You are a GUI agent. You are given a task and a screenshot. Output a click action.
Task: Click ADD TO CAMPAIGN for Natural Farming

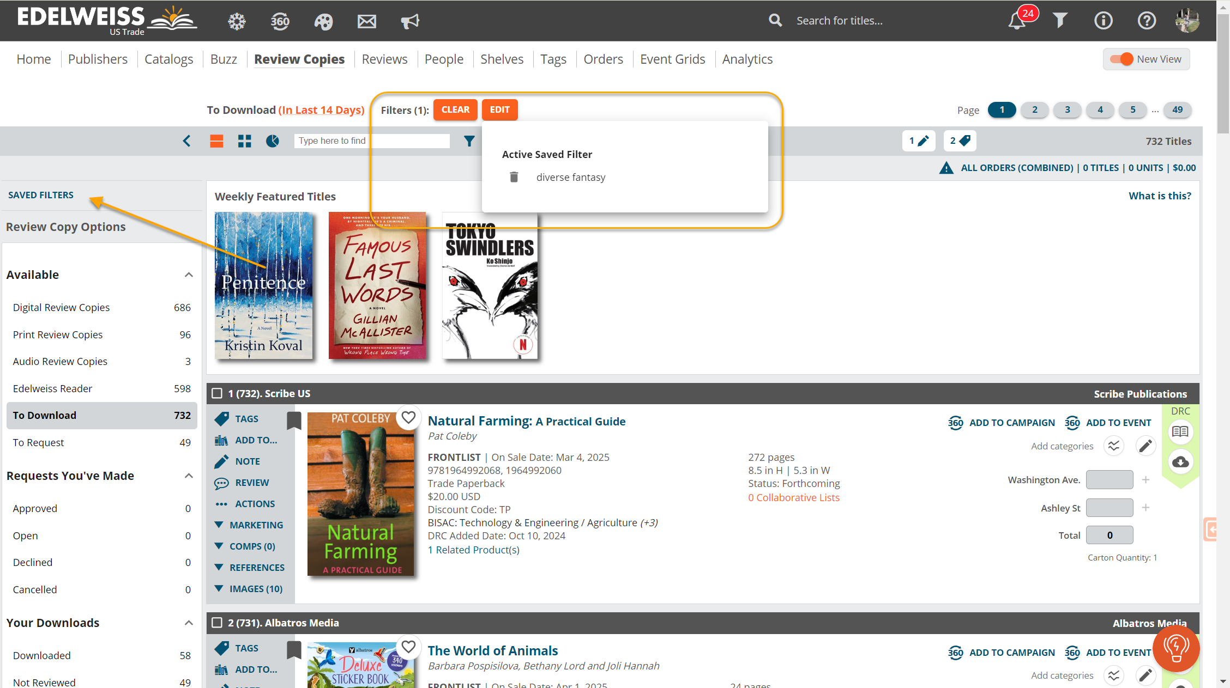coord(1002,423)
